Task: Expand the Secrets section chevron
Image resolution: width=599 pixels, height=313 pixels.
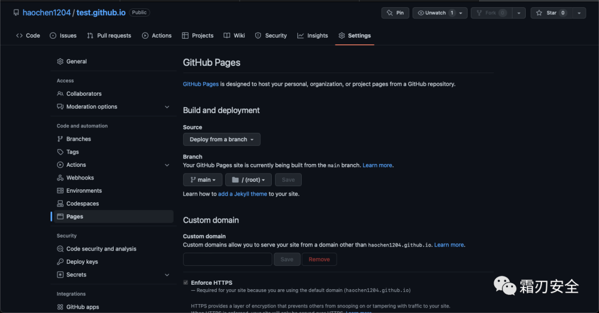Action: (167, 275)
